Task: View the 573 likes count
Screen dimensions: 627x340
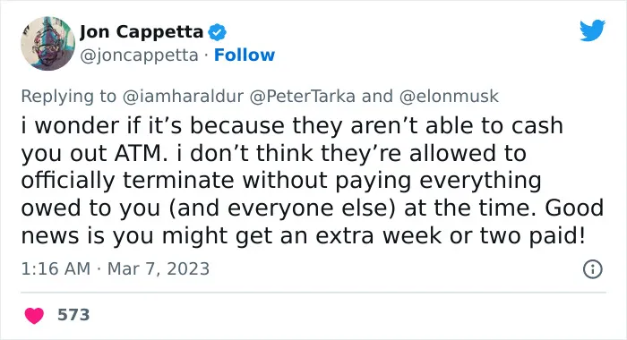Action: click(x=73, y=315)
